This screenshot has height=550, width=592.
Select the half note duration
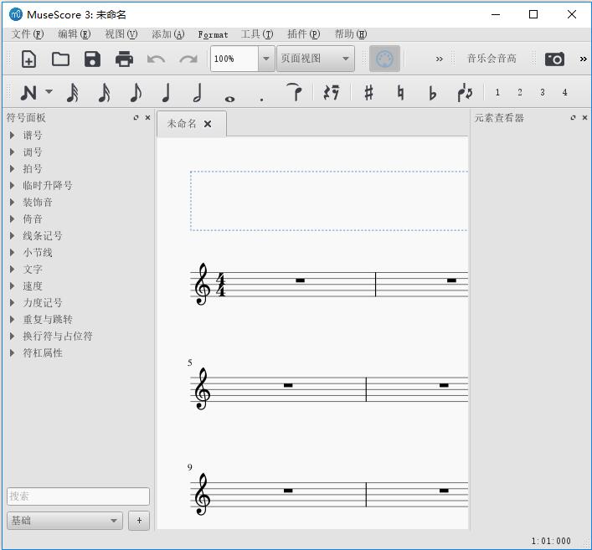coord(198,92)
